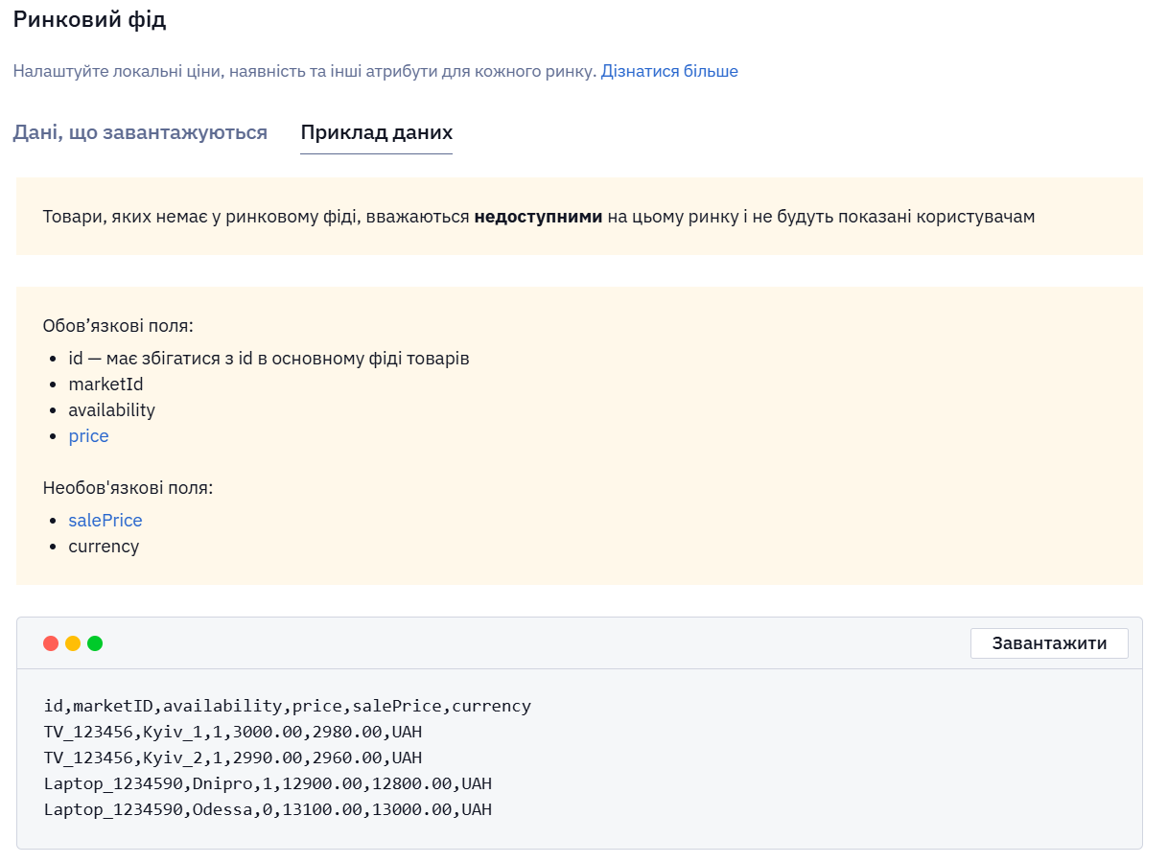Click the bold word 'недоступними' in notice
The width and height of the screenshot is (1168, 863).
[538, 217]
